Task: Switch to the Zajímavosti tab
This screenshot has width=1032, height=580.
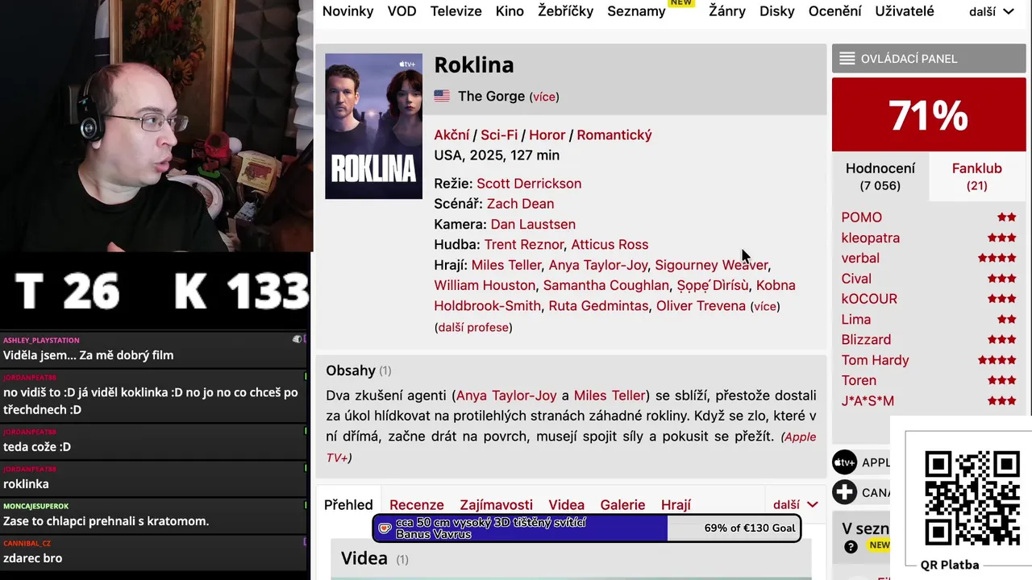Action: [496, 505]
